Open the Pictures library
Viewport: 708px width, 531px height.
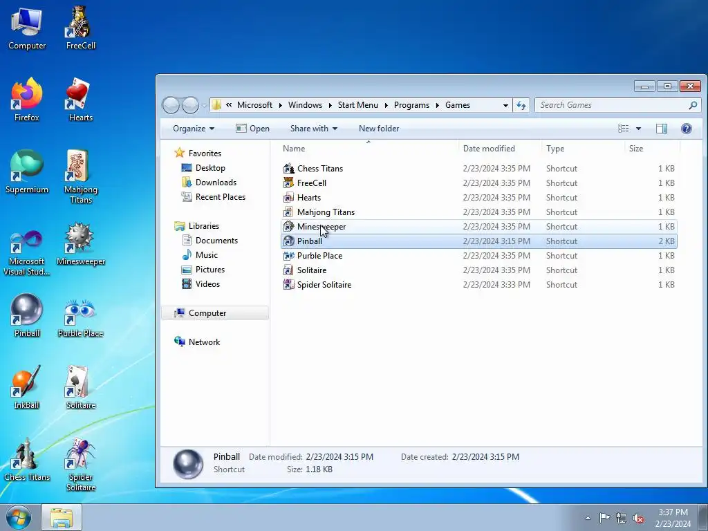(x=203, y=270)
